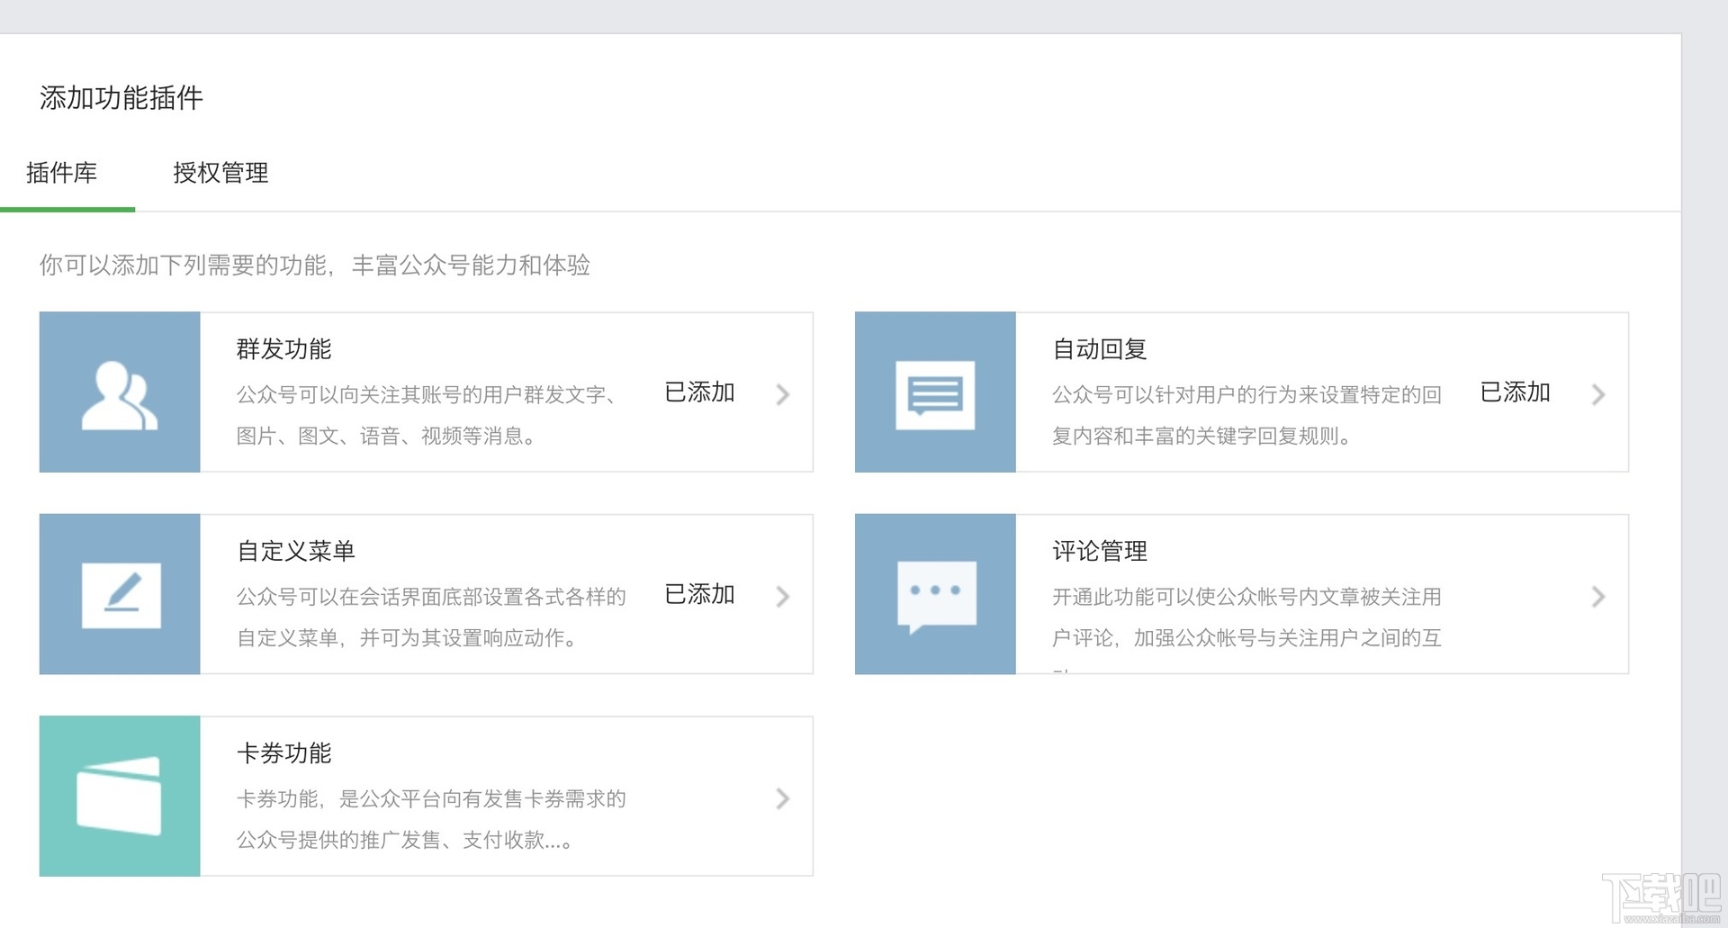Viewport: 1728px width, 928px height.
Task: Switch to the 授权管理 tab
Action: [x=220, y=173]
